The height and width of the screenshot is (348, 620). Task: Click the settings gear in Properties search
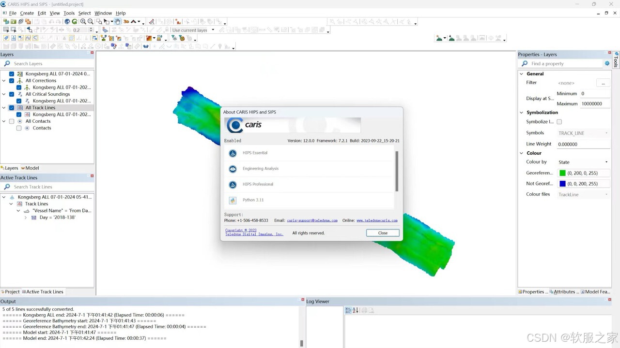point(607,63)
